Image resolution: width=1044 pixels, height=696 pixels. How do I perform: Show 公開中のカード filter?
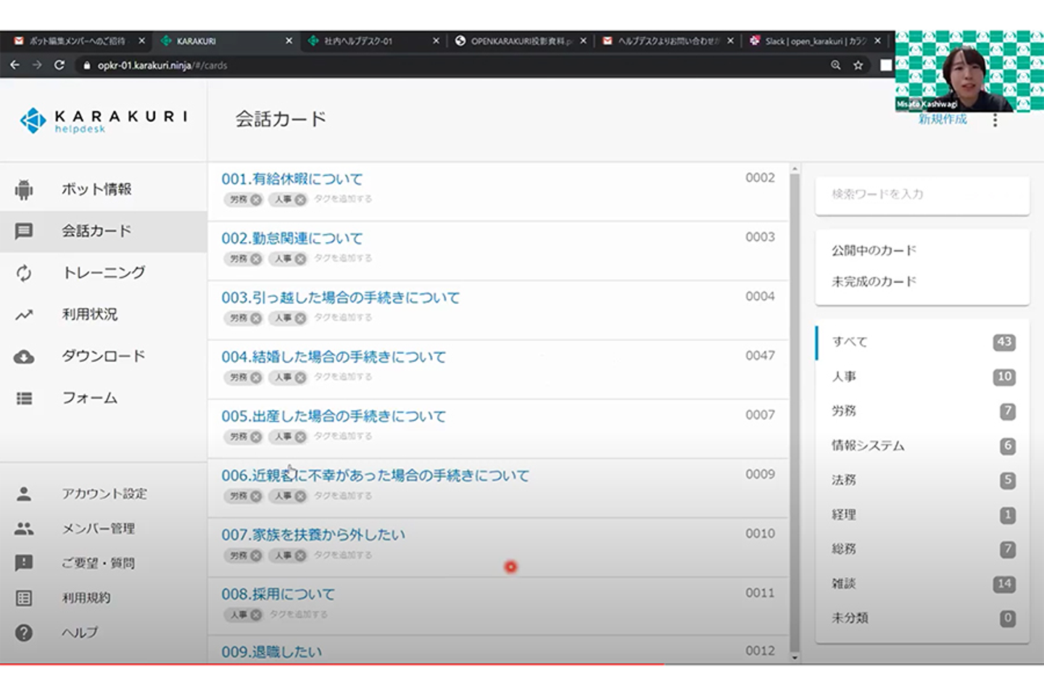[874, 250]
